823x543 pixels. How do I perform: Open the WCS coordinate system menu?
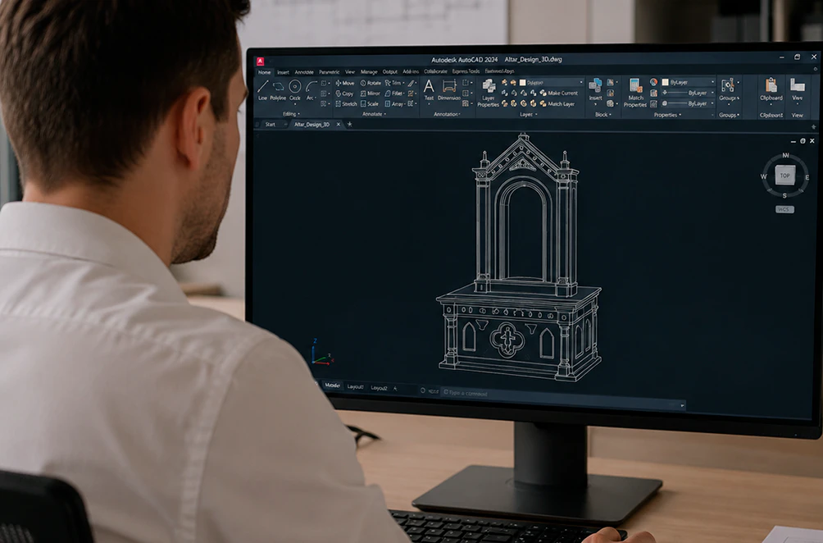pos(784,209)
